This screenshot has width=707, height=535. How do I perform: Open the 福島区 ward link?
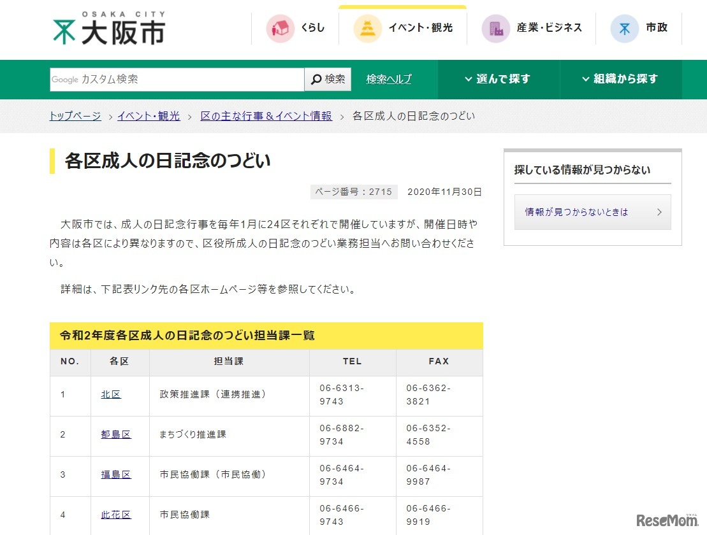115,474
